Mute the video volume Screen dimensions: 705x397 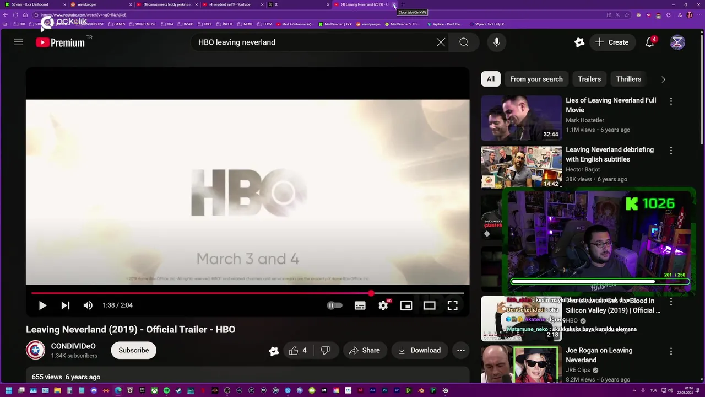(x=88, y=305)
